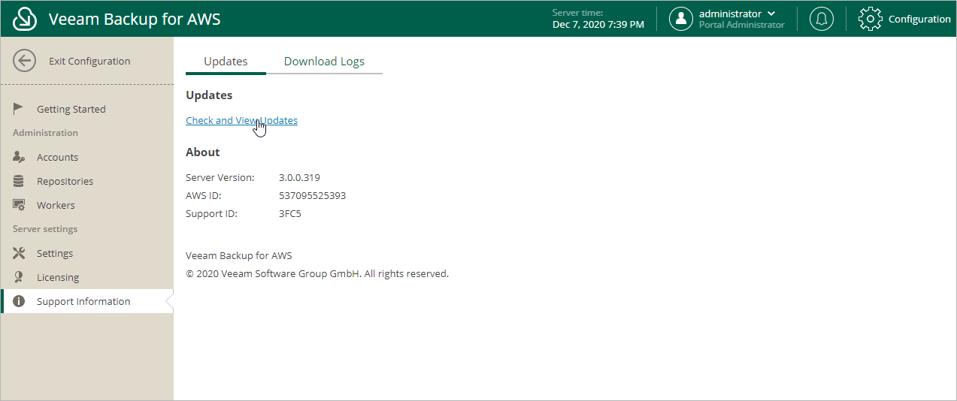Image resolution: width=957 pixels, height=401 pixels.
Task: Click the Portal Administrator role text
Action: click(741, 25)
